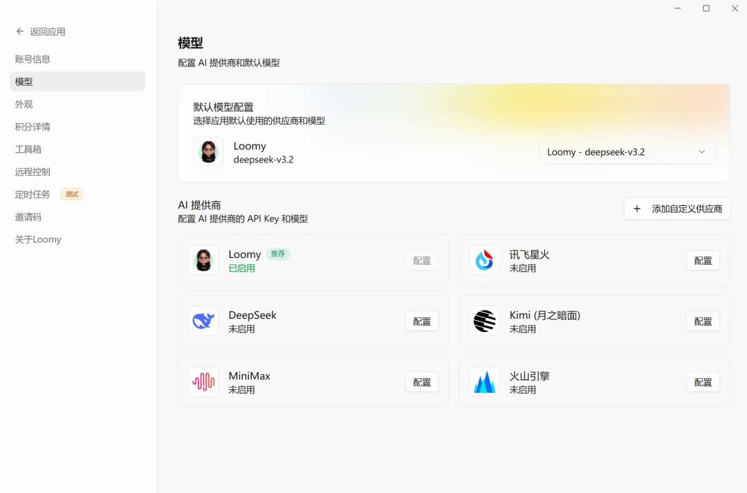Expand the default model chevron arrow
This screenshot has height=493, width=747.
coord(702,152)
